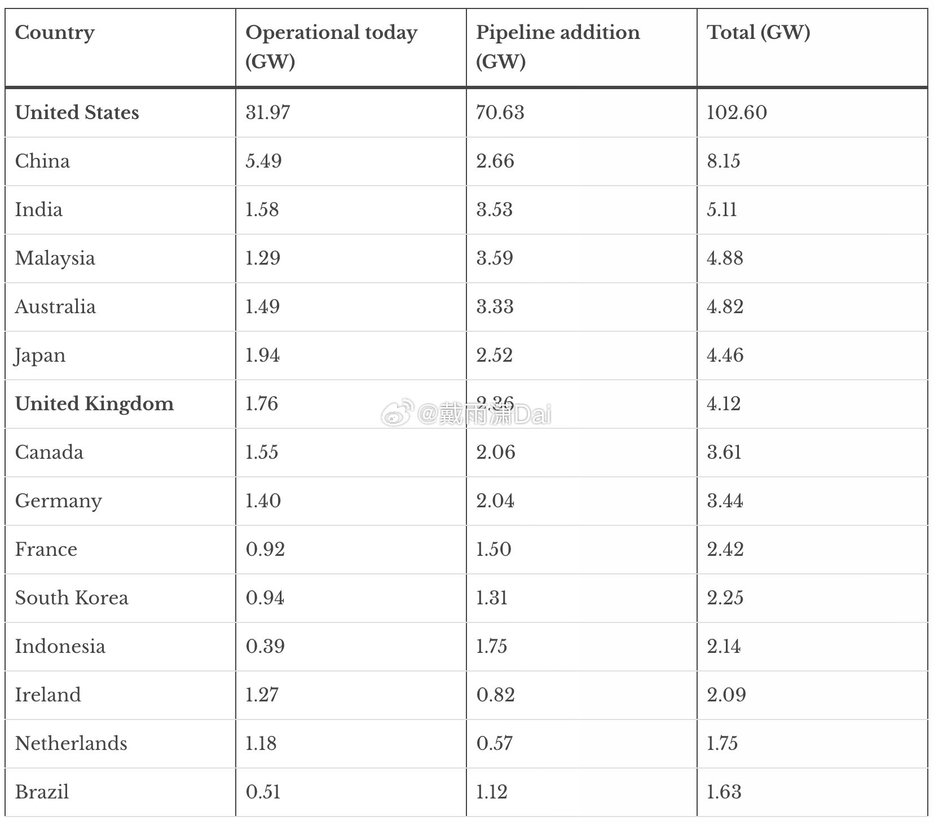The image size is (934, 825).
Task: Click India's 1.58 operational value
Action: [x=262, y=209]
